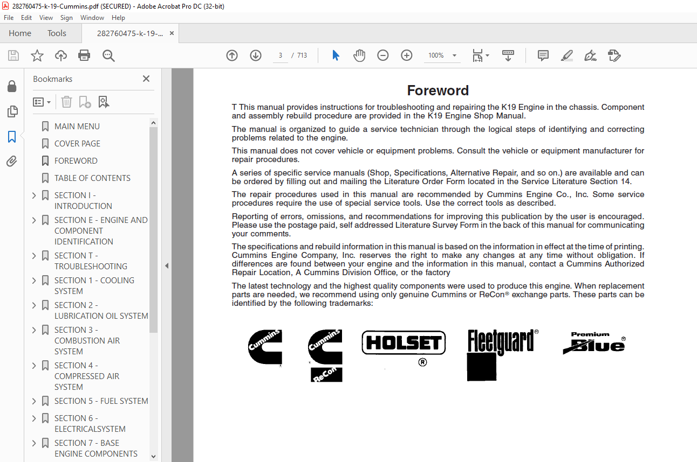Screen dimensions: 697x462
Task: Collapse the navigation pane with the arrow handle
Action: pyautogui.click(x=167, y=265)
